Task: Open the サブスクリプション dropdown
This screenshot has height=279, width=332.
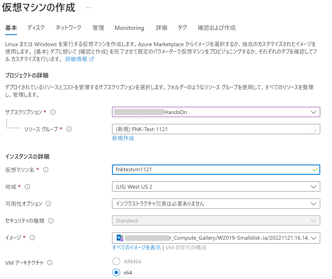Action: coord(216,112)
